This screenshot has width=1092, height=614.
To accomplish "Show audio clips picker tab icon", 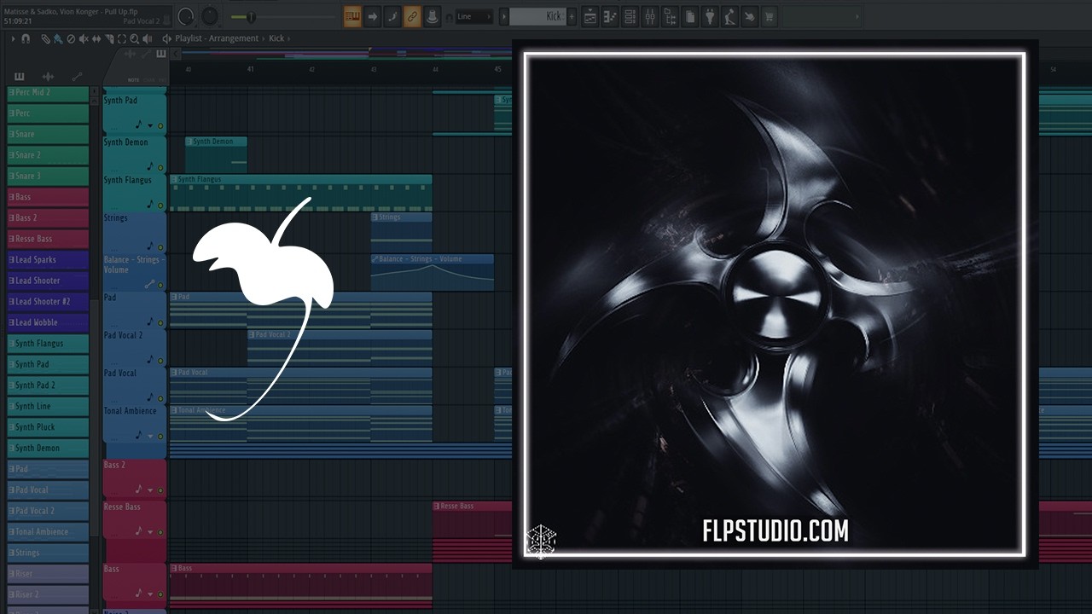I will 48,77.
